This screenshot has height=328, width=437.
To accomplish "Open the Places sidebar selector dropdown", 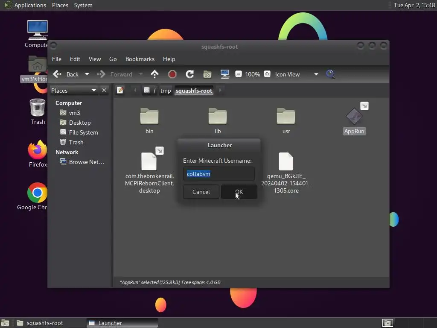I will (x=73, y=91).
